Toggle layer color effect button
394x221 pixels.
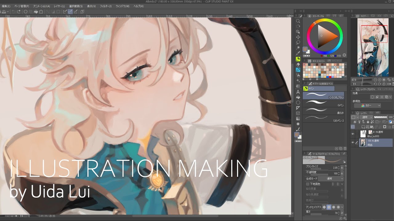[x=387, y=97]
